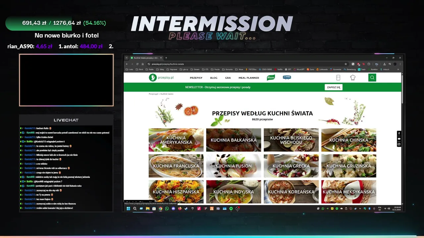This screenshot has height=238, width=424.
Task: Open the Lieferando bookmark
Action: tap(322, 69)
